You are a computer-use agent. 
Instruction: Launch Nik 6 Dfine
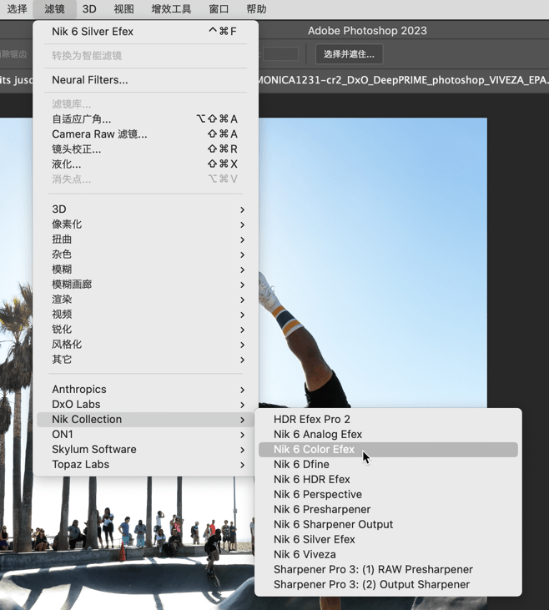(388, 465)
